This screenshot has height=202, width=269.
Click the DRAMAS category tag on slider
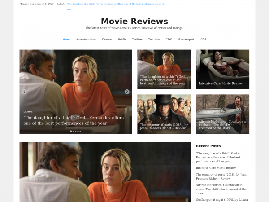[28, 112]
